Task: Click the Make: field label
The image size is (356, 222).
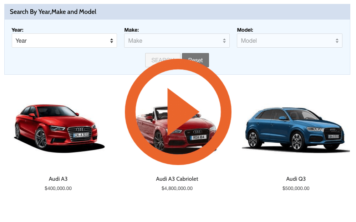Action: (132, 30)
